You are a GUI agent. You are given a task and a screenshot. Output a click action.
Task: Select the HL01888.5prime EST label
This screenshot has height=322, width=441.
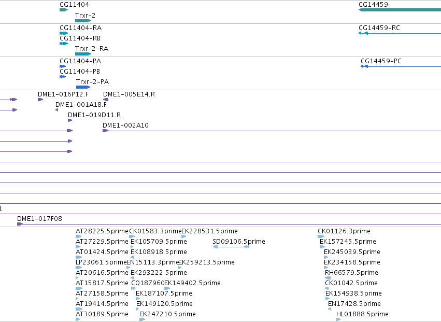(363, 314)
